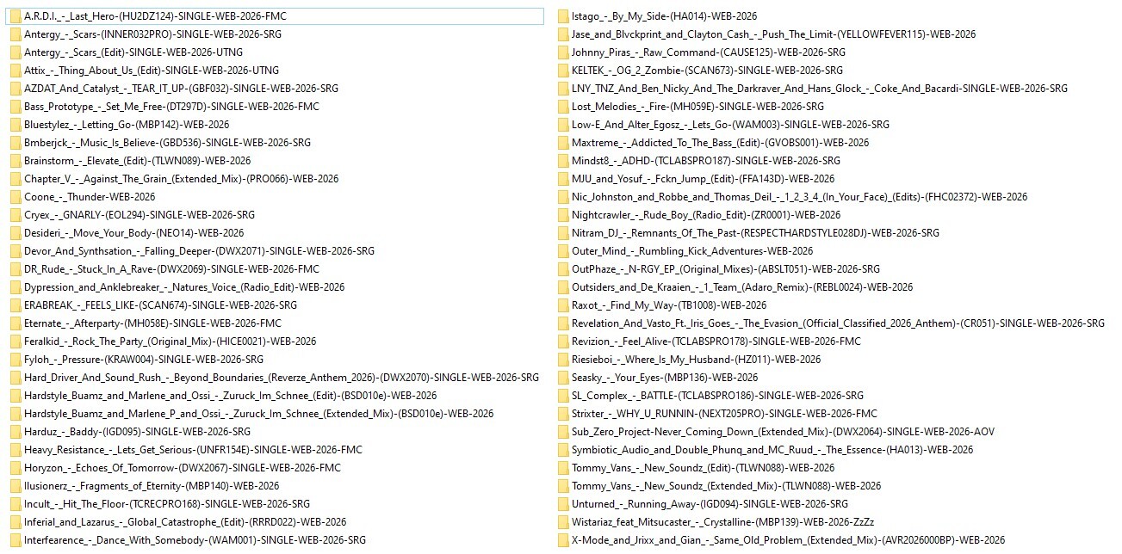Select Nitram_DJ_-_Remnants_Of_The_Past folder name
1122x554 pixels.
(755, 233)
